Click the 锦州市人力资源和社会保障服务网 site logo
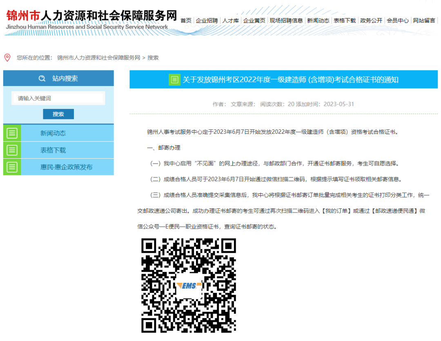 click(91, 20)
